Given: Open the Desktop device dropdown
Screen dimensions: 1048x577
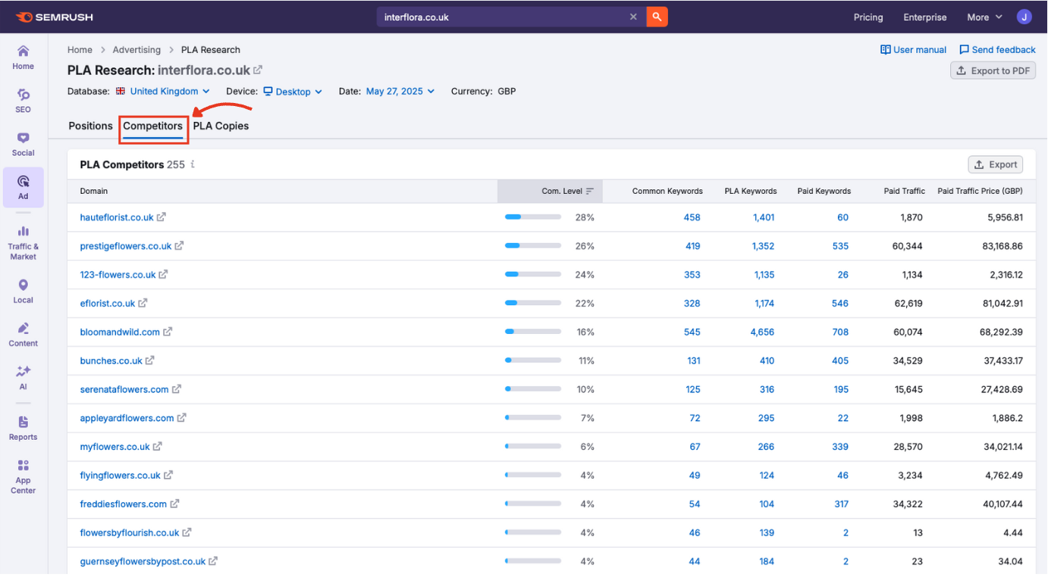Looking at the screenshot, I should click(293, 92).
